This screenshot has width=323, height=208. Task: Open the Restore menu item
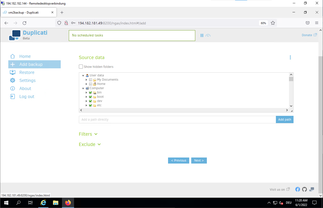(27, 72)
